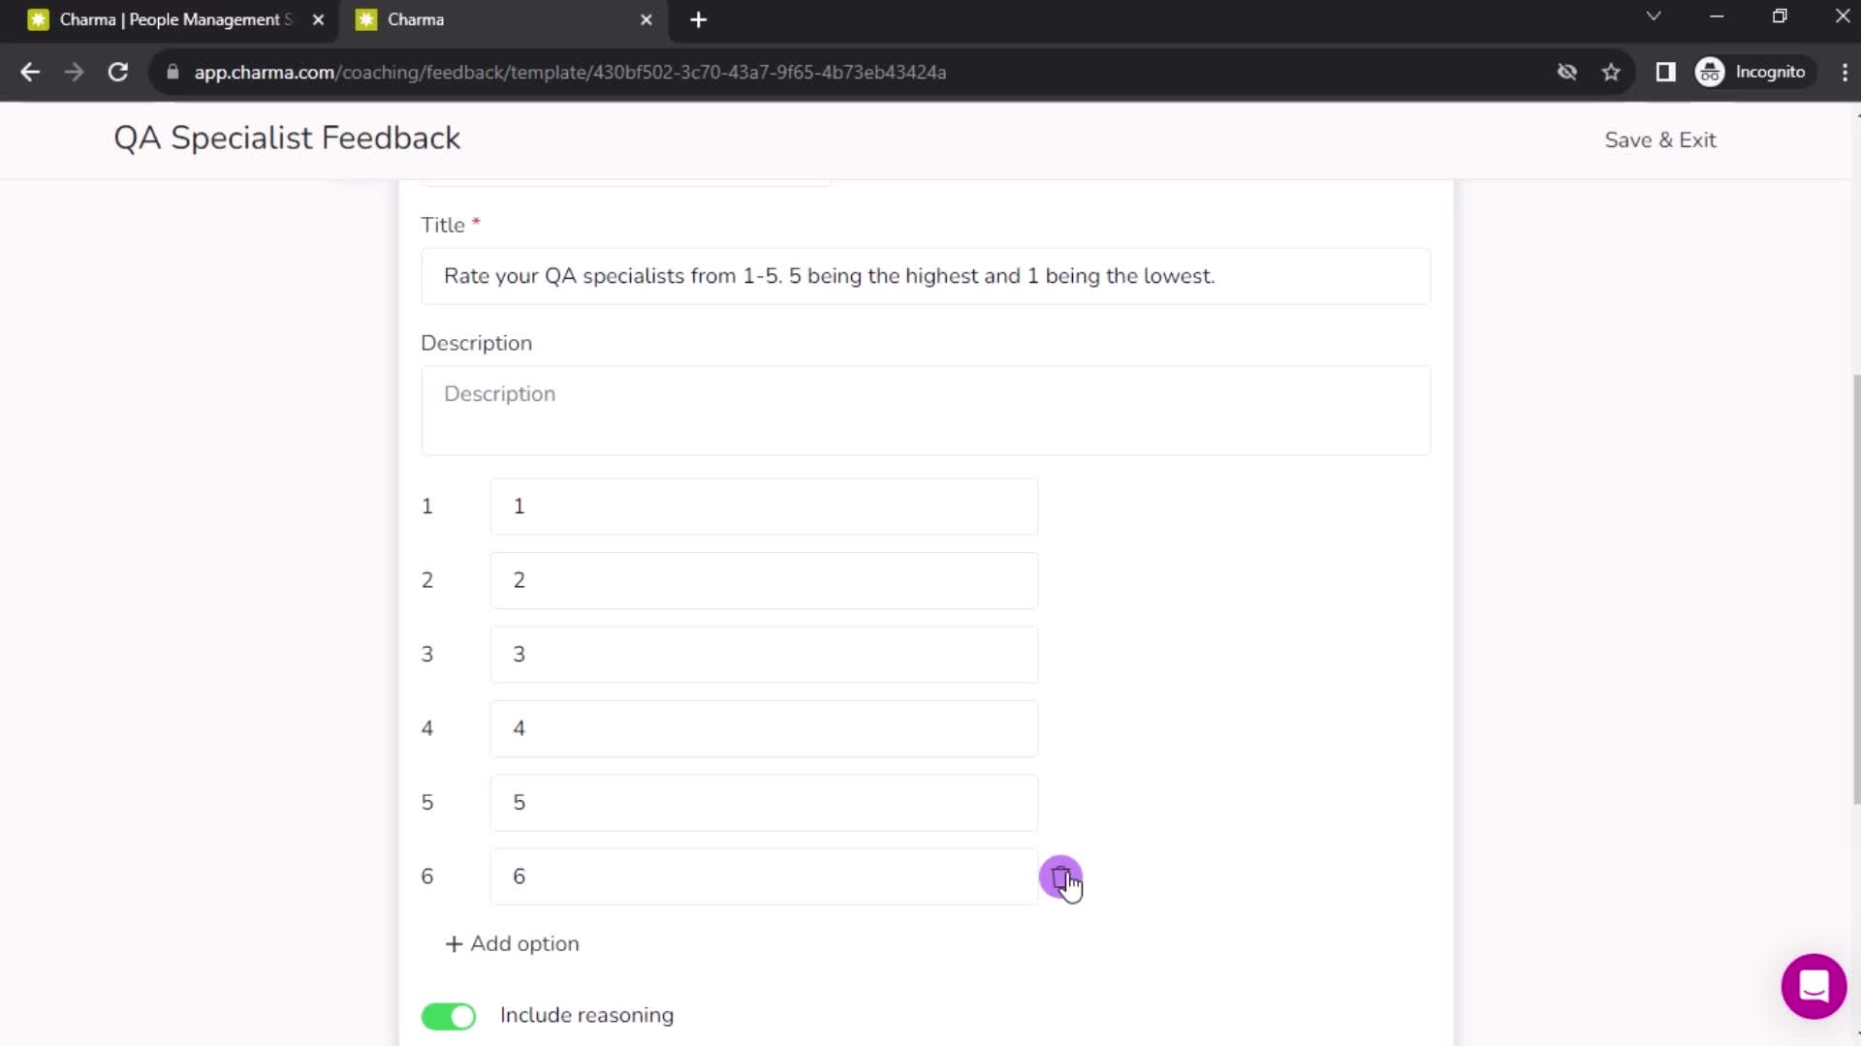
Task: Edit the option 4 input
Action: click(x=764, y=728)
